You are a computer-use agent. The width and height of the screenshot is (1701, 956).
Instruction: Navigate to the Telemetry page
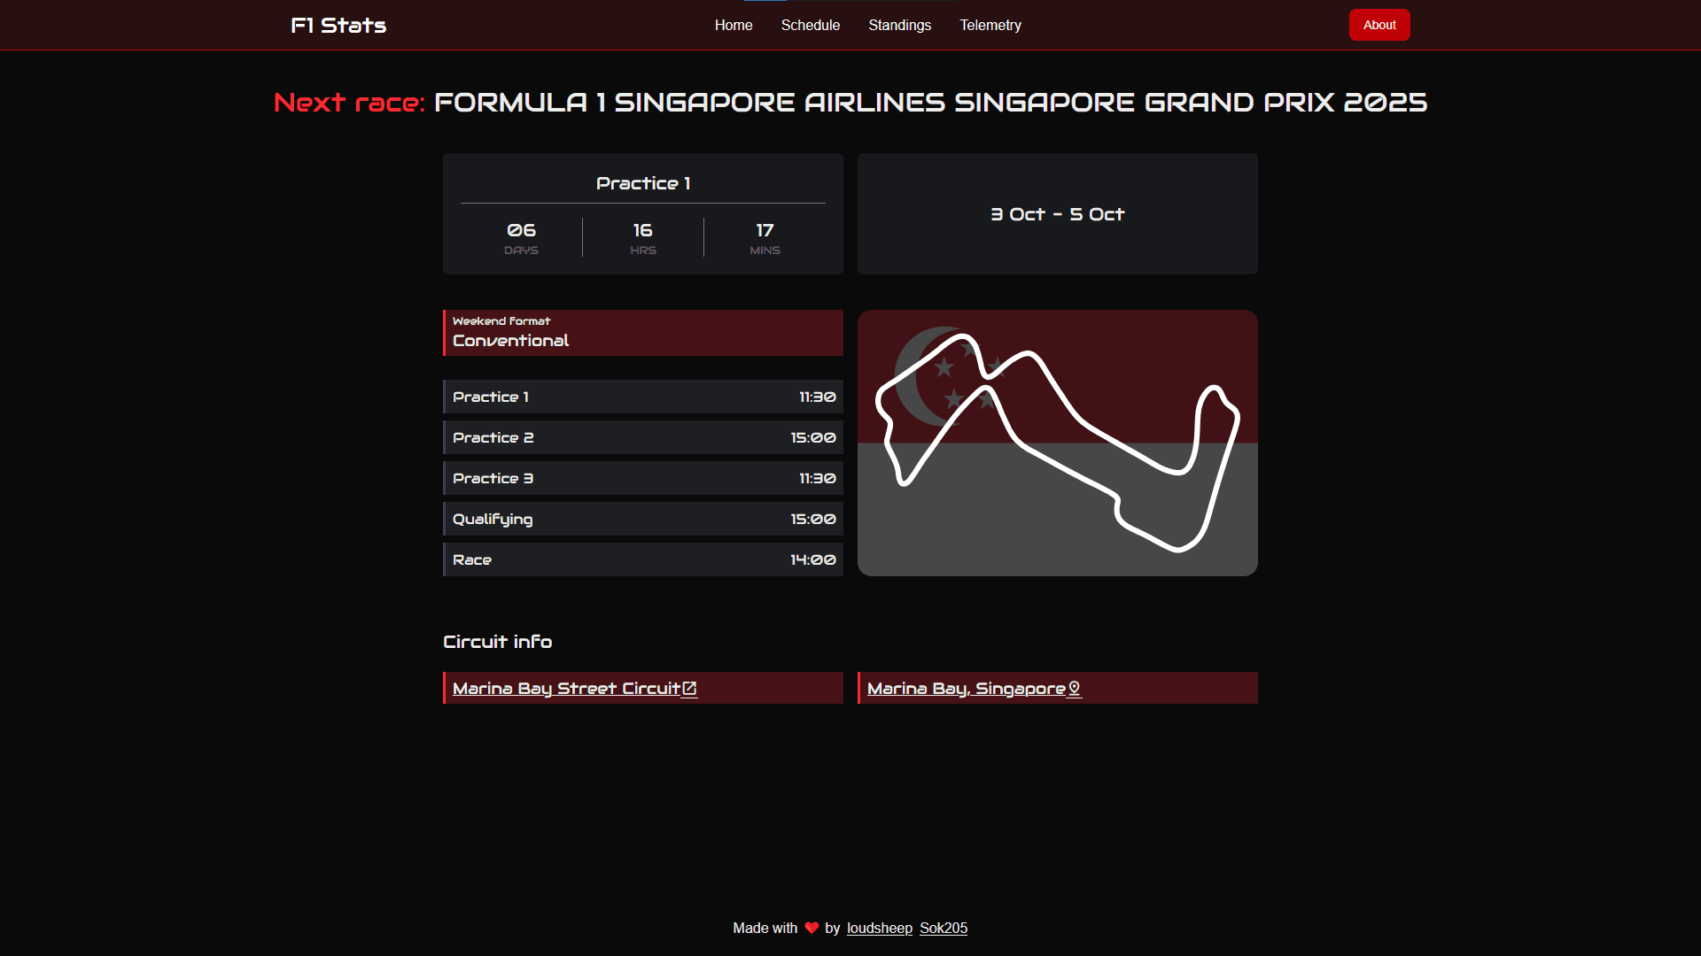point(990,25)
